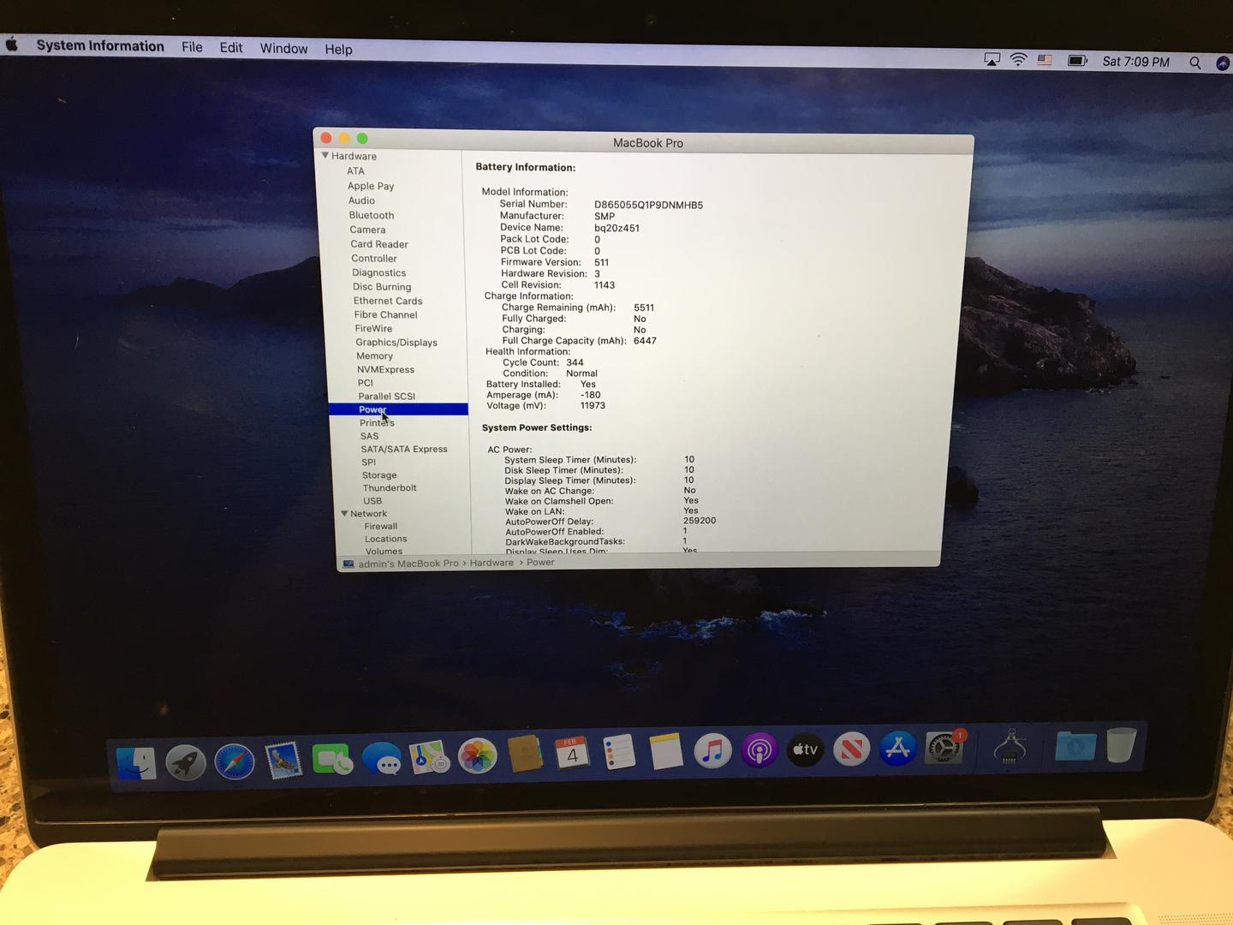Image resolution: width=1233 pixels, height=925 pixels.
Task: Open the File menu
Action: (x=192, y=47)
